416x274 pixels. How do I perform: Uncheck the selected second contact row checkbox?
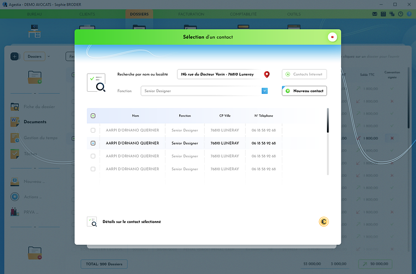(x=93, y=143)
